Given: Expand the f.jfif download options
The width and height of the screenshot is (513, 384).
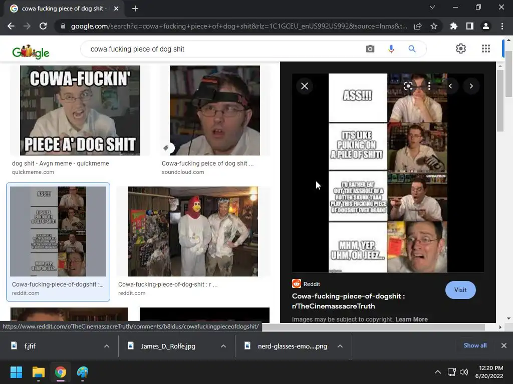Looking at the screenshot, I should (107, 346).
